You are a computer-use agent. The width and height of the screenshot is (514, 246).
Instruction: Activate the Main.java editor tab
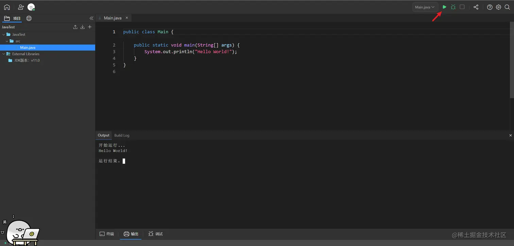coord(113,18)
